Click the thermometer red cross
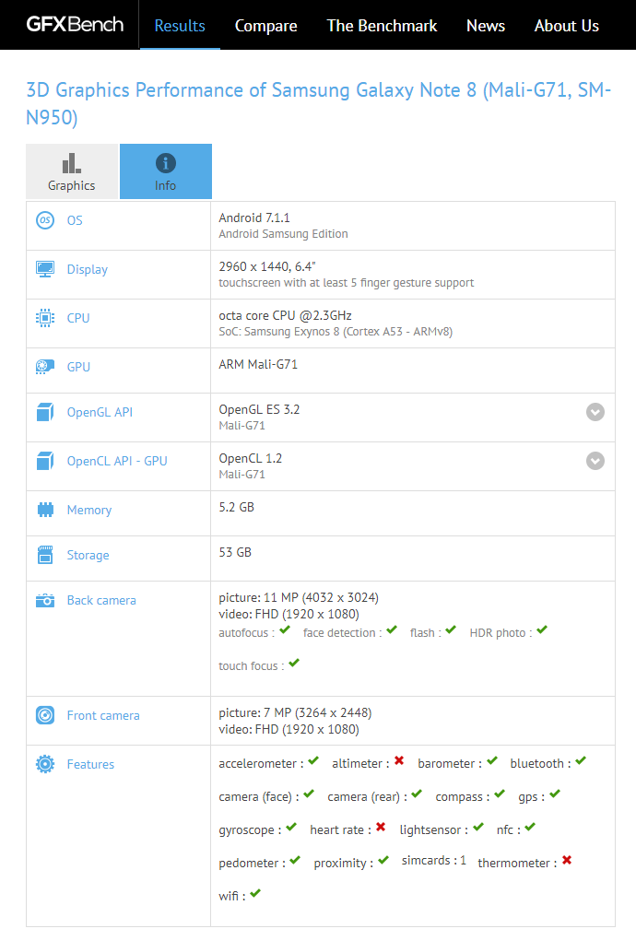The height and width of the screenshot is (929, 636). click(567, 860)
